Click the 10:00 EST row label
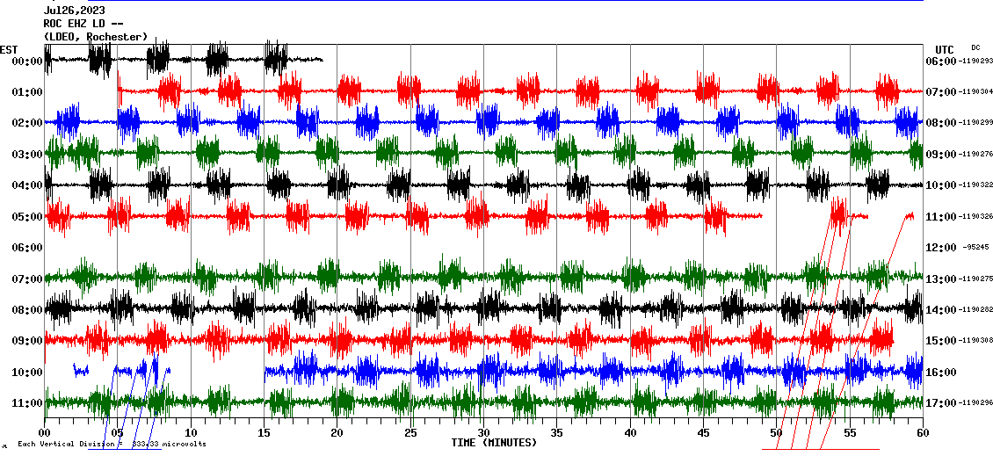 [x=26, y=373]
